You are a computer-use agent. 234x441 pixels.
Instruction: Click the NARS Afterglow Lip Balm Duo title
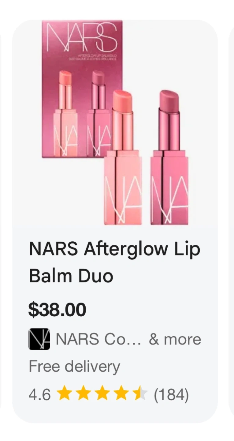coord(114,262)
